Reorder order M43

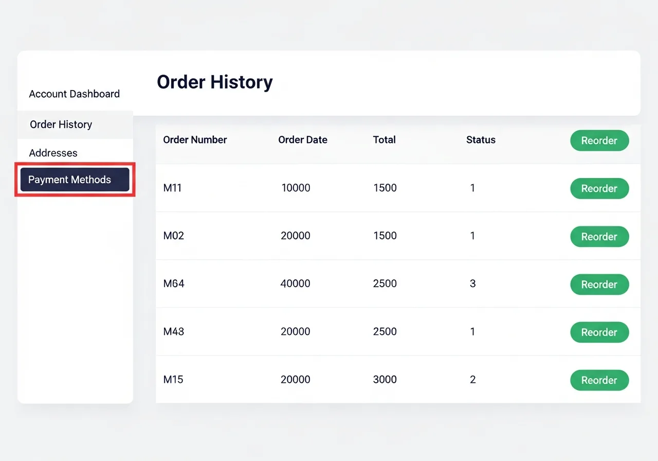click(x=599, y=332)
